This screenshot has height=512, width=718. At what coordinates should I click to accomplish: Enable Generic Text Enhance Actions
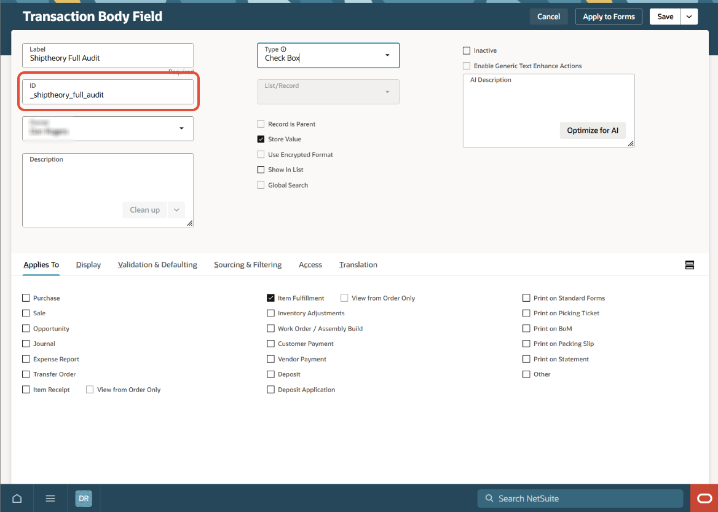pos(467,66)
